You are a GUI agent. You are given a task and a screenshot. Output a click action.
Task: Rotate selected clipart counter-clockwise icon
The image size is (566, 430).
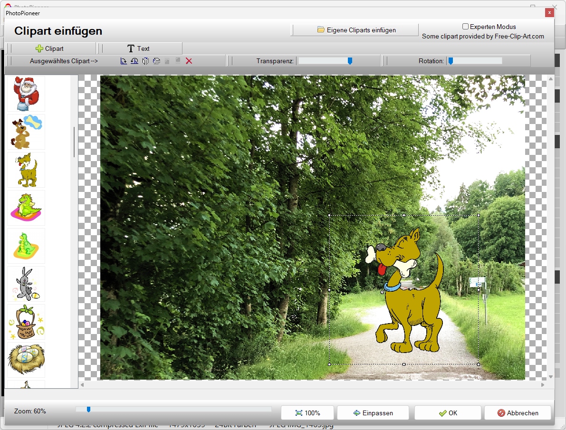pyautogui.click(x=134, y=61)
